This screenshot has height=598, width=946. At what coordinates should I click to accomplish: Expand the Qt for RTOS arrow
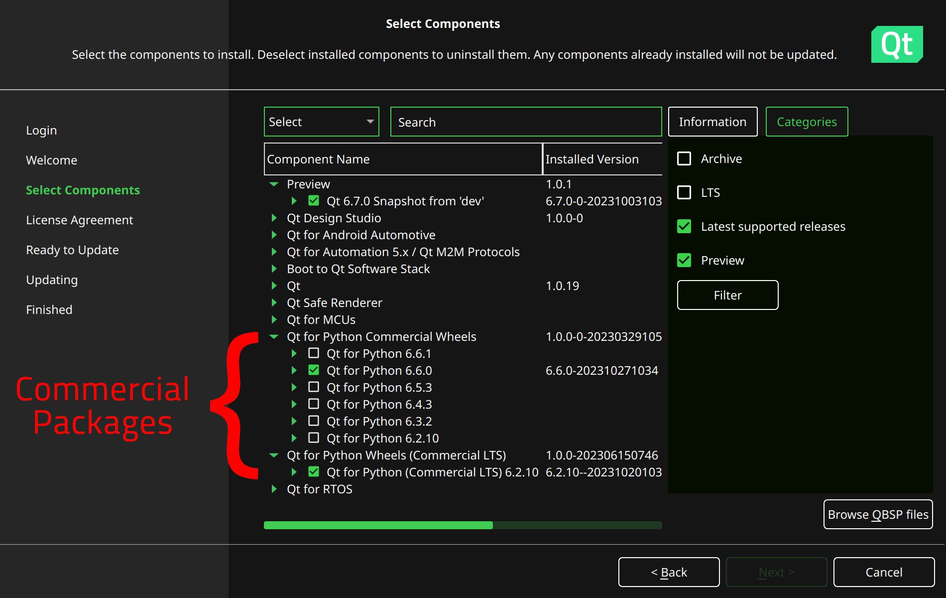pyautogui.click(x=274, y=489)
